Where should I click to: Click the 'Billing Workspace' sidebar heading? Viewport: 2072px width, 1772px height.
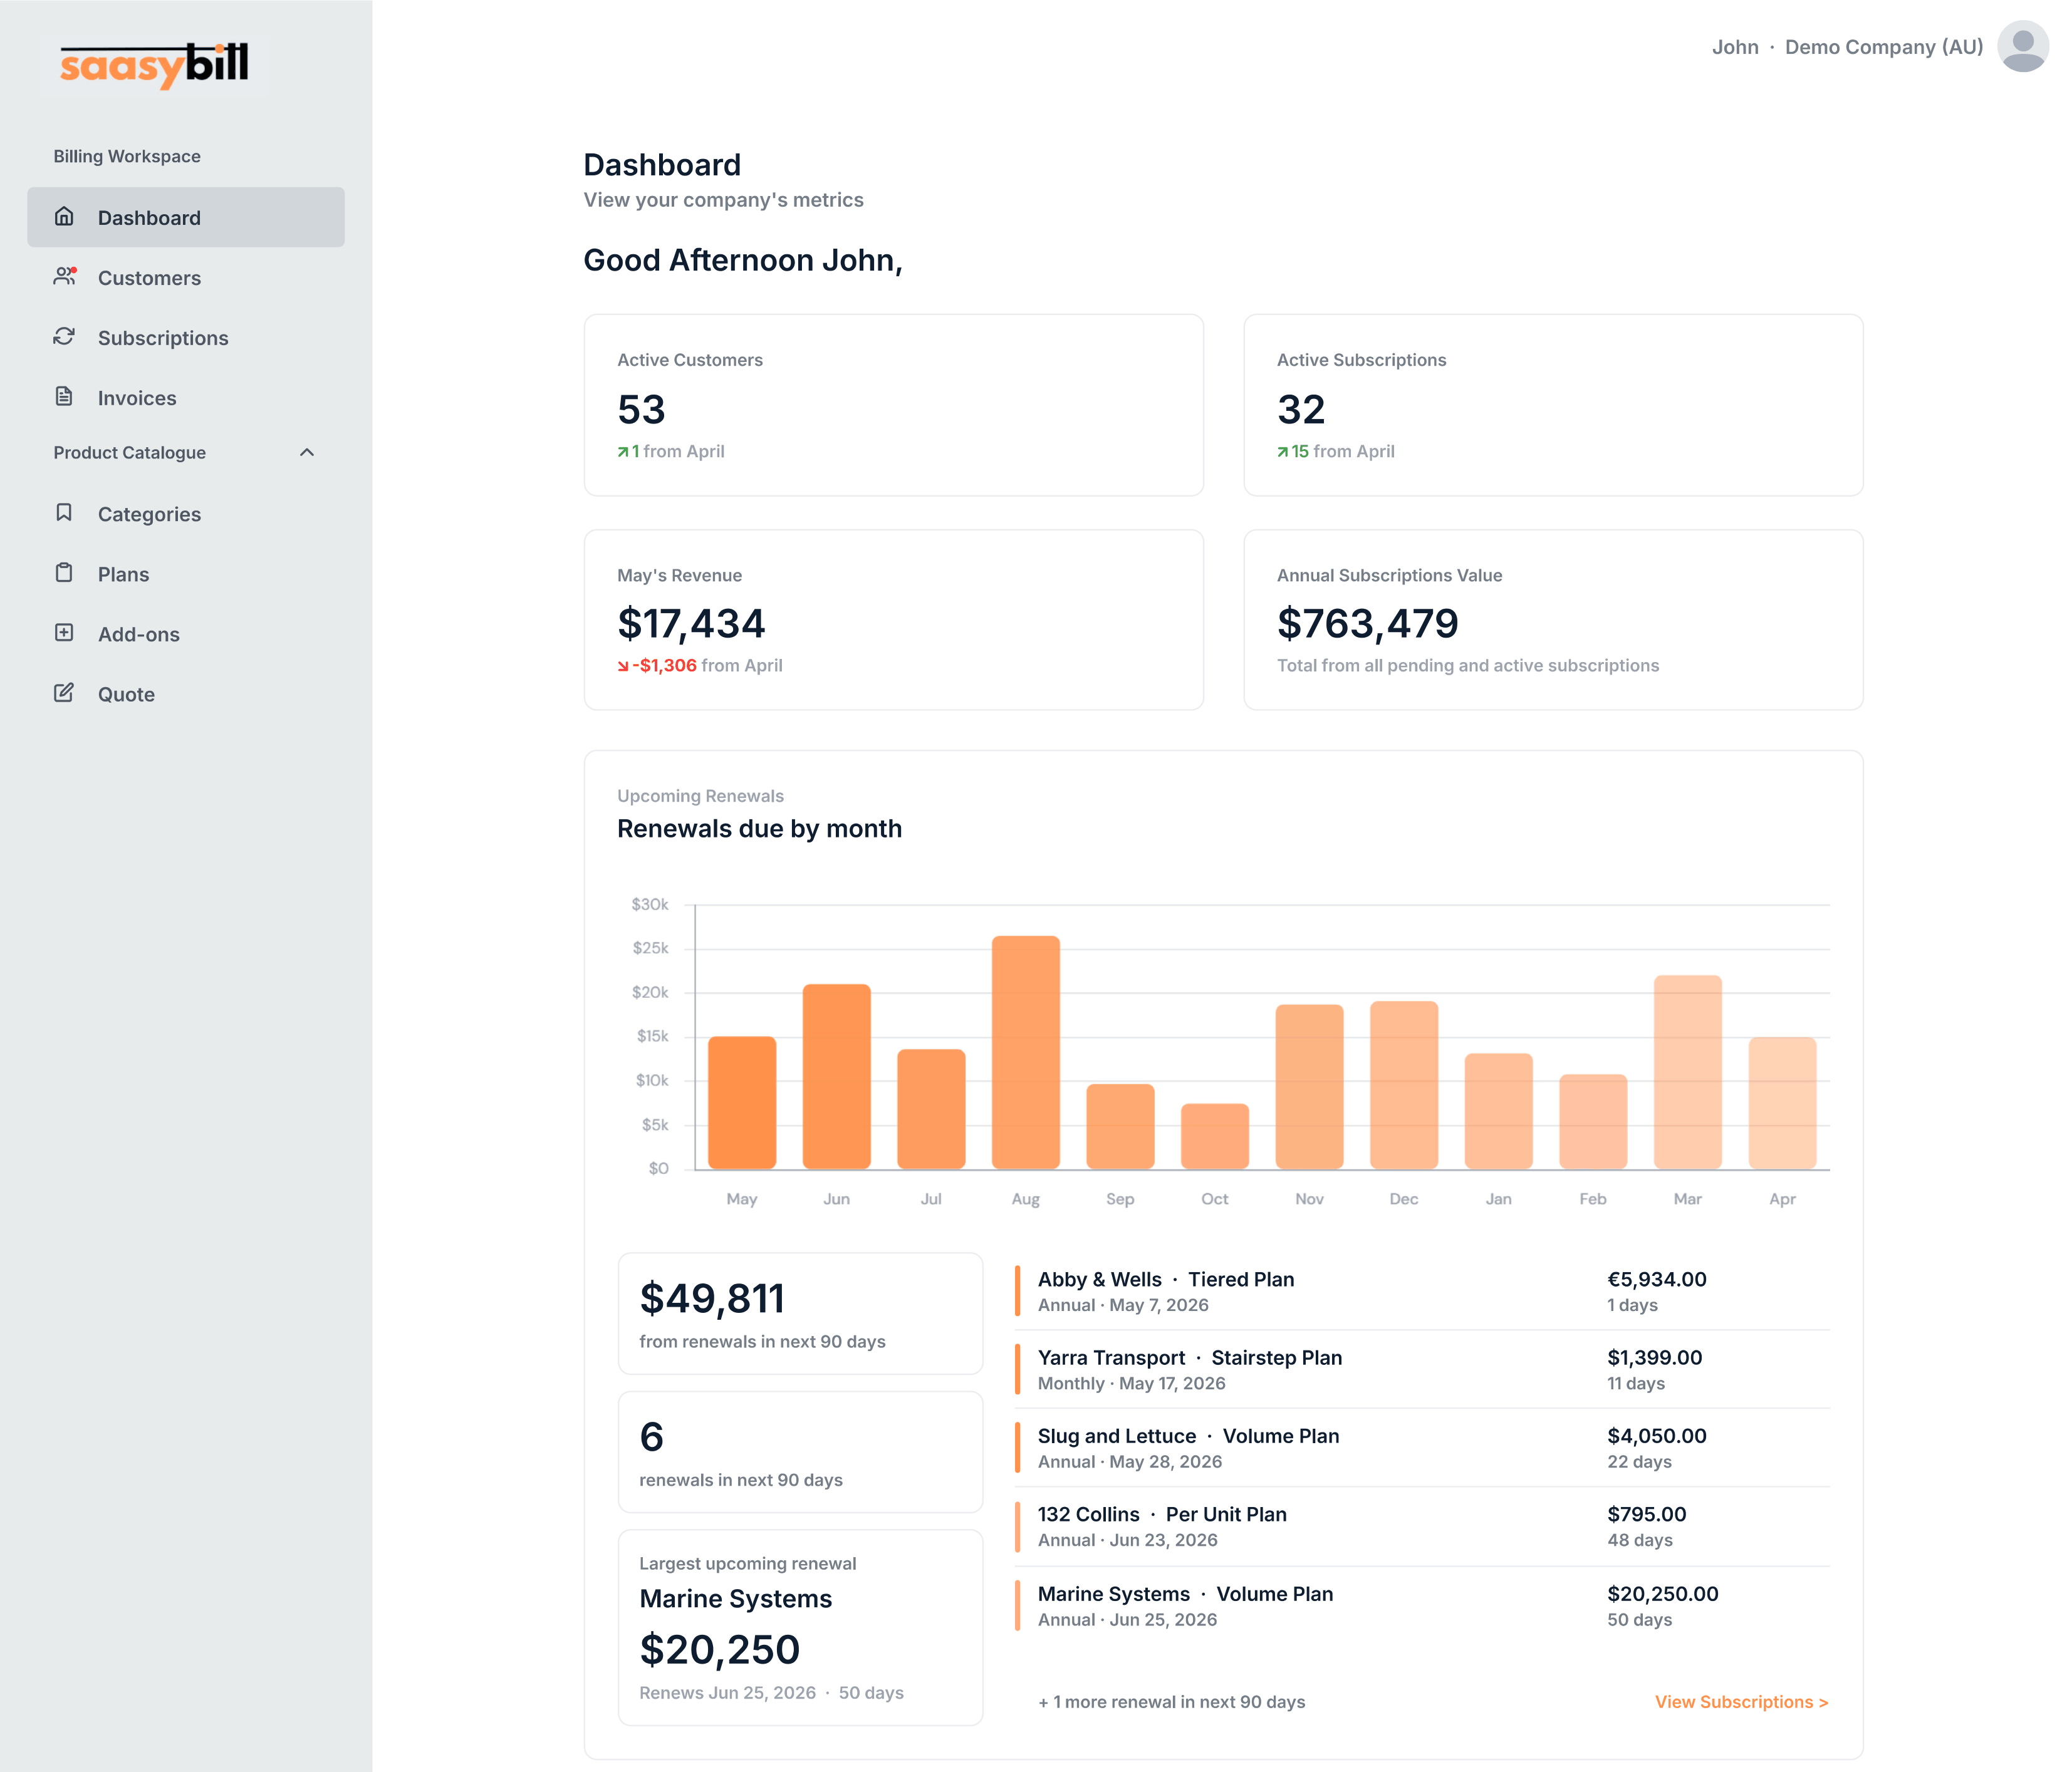coord(127,156)
